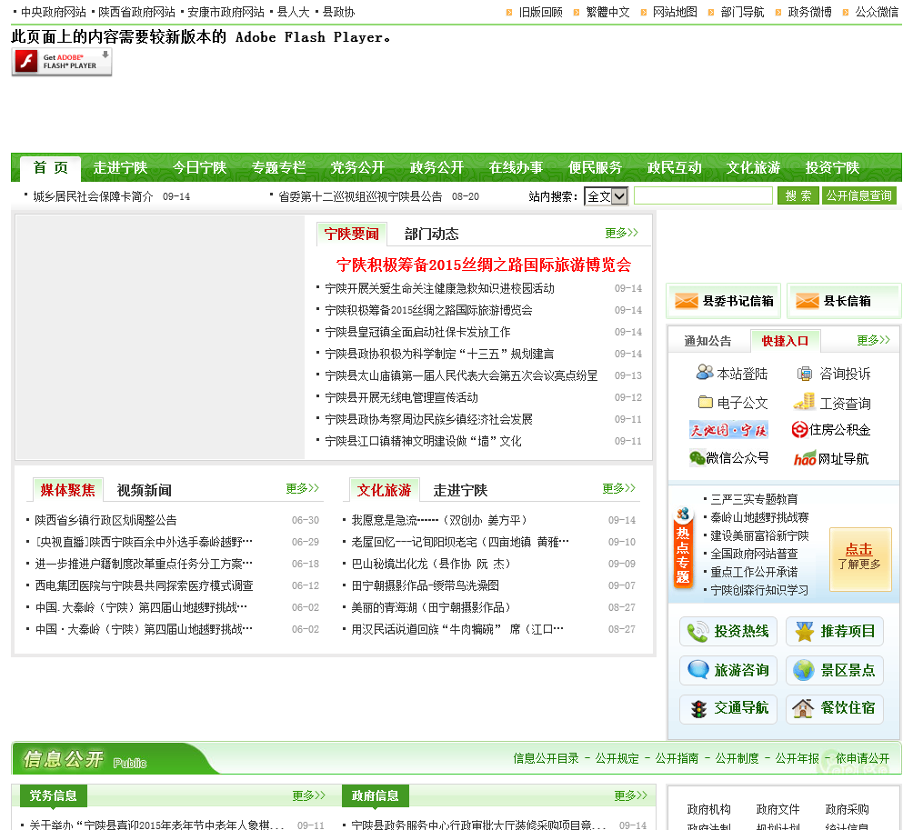The width and height of the screenshot is (913, 830).
Task: Switch to 部门动态 tab
Action: click(431, 234)
